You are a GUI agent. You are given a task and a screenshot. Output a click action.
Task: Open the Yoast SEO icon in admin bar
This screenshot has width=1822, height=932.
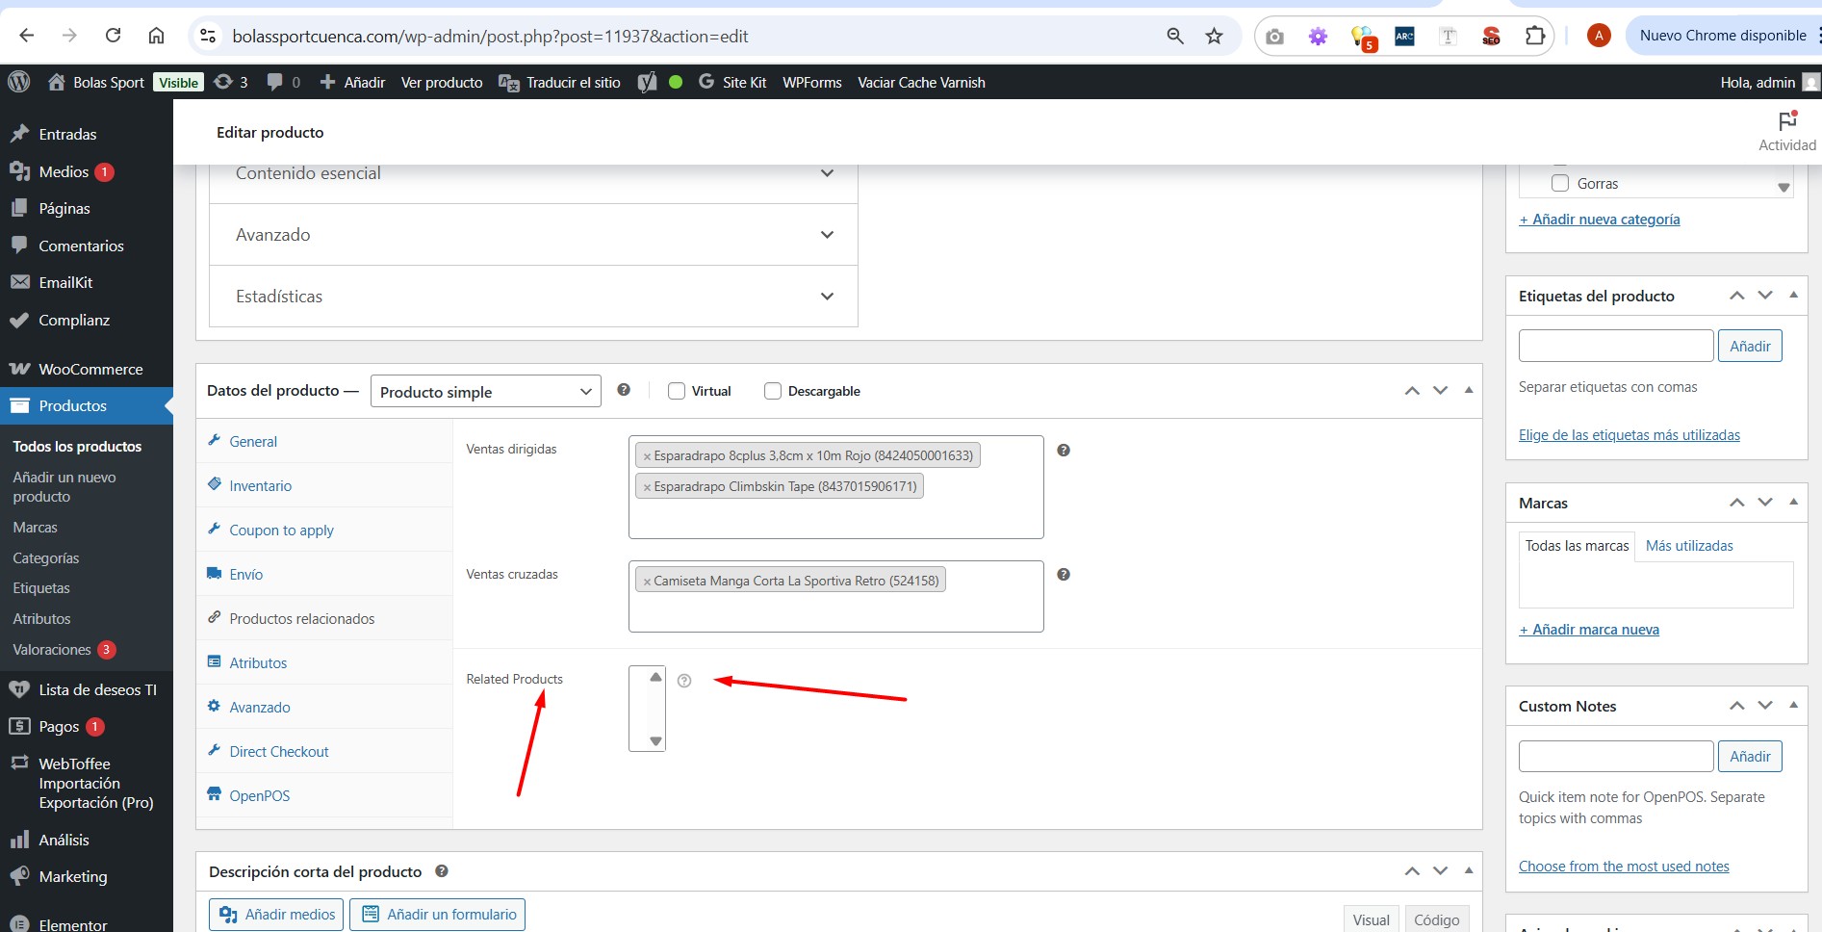pyautogui.click(x=648, y=82)
